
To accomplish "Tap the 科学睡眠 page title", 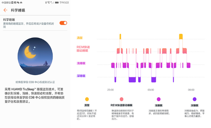I will click(x=18, y=10).
